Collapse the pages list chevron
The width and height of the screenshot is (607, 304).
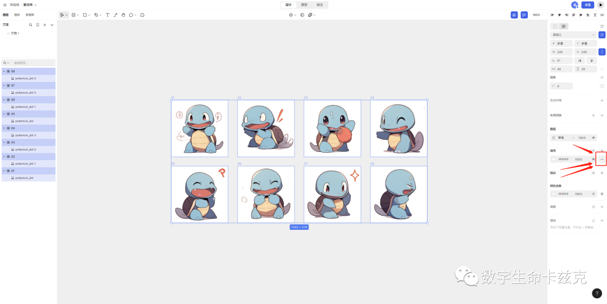pos(52,25)
